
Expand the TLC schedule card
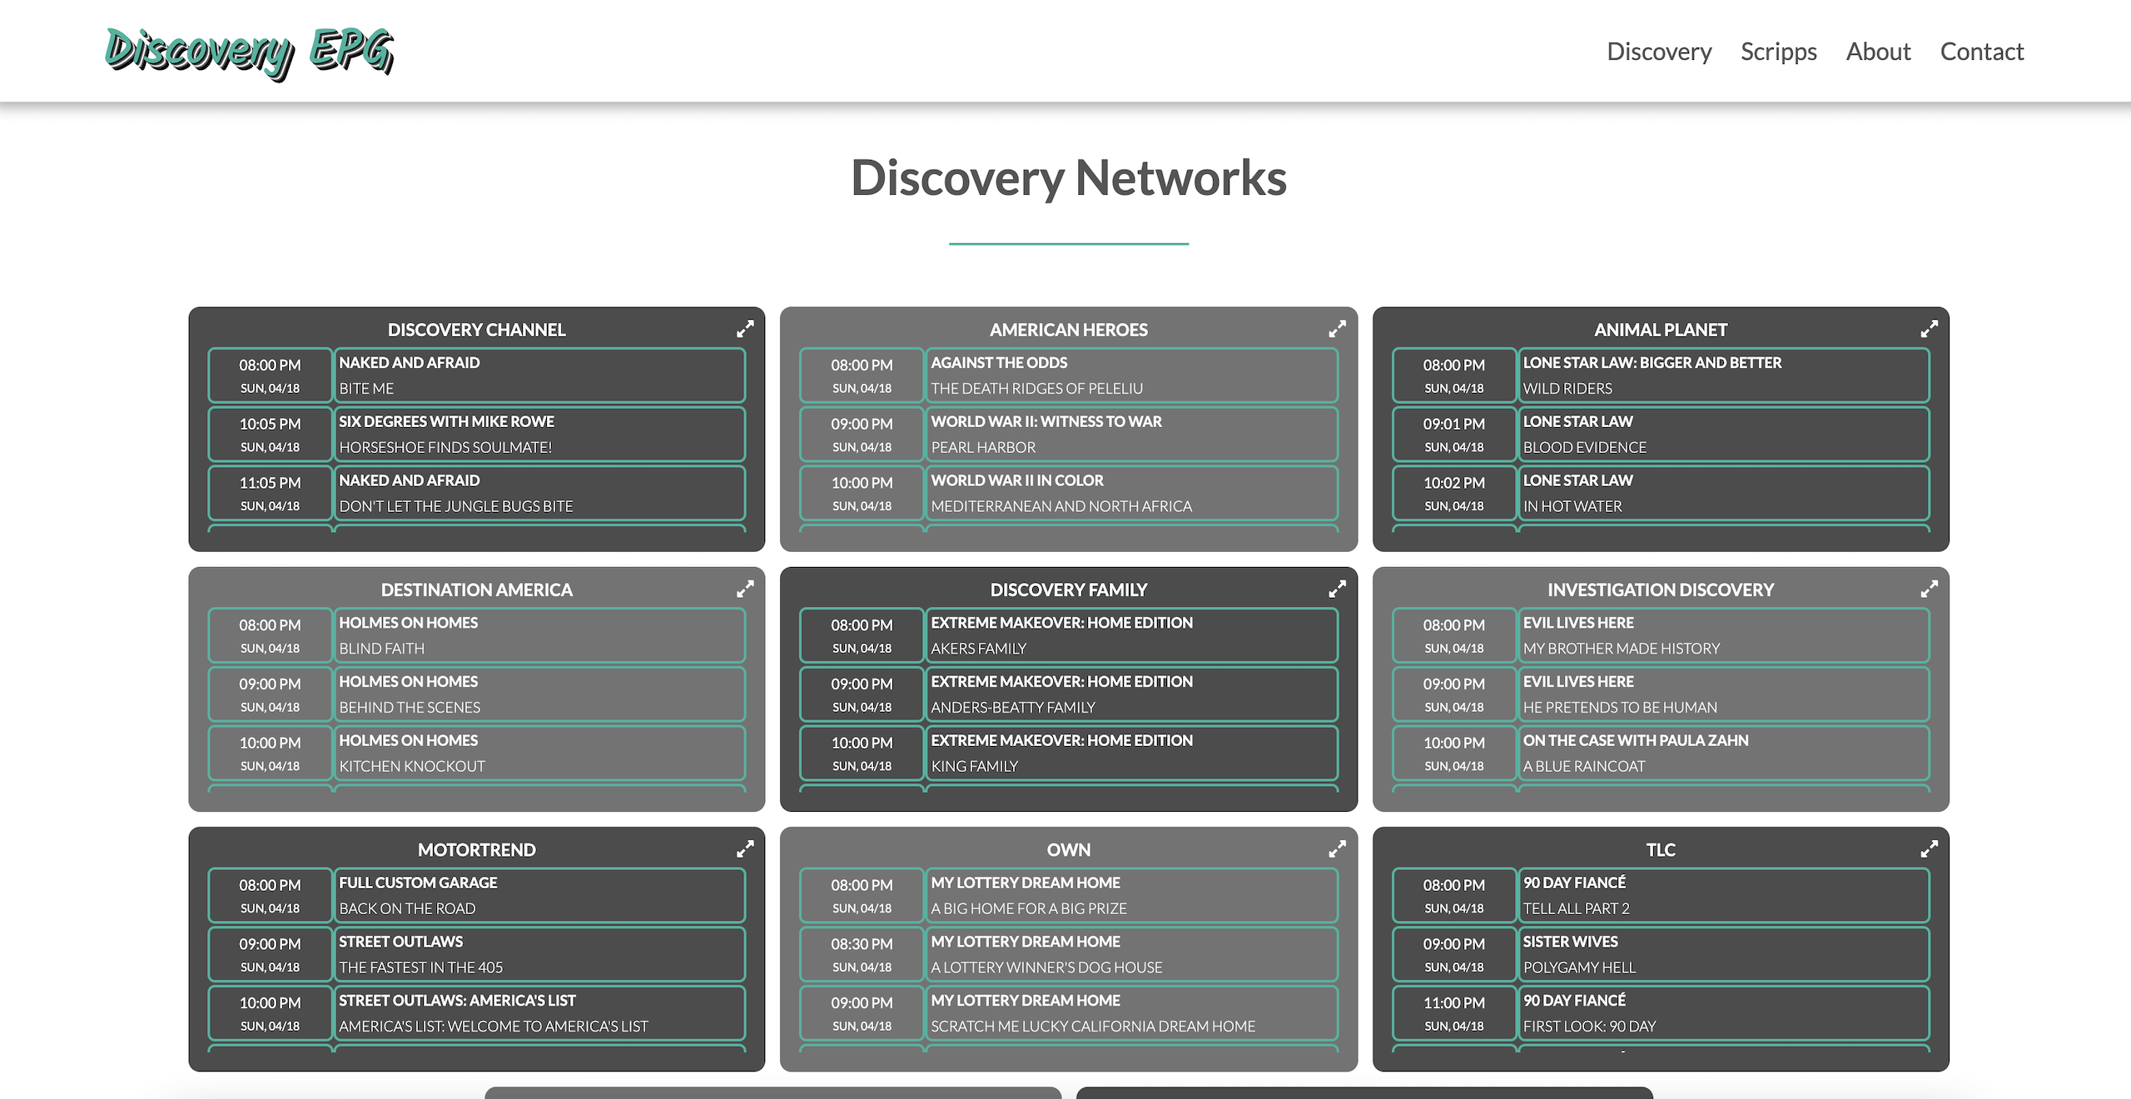1929,848
